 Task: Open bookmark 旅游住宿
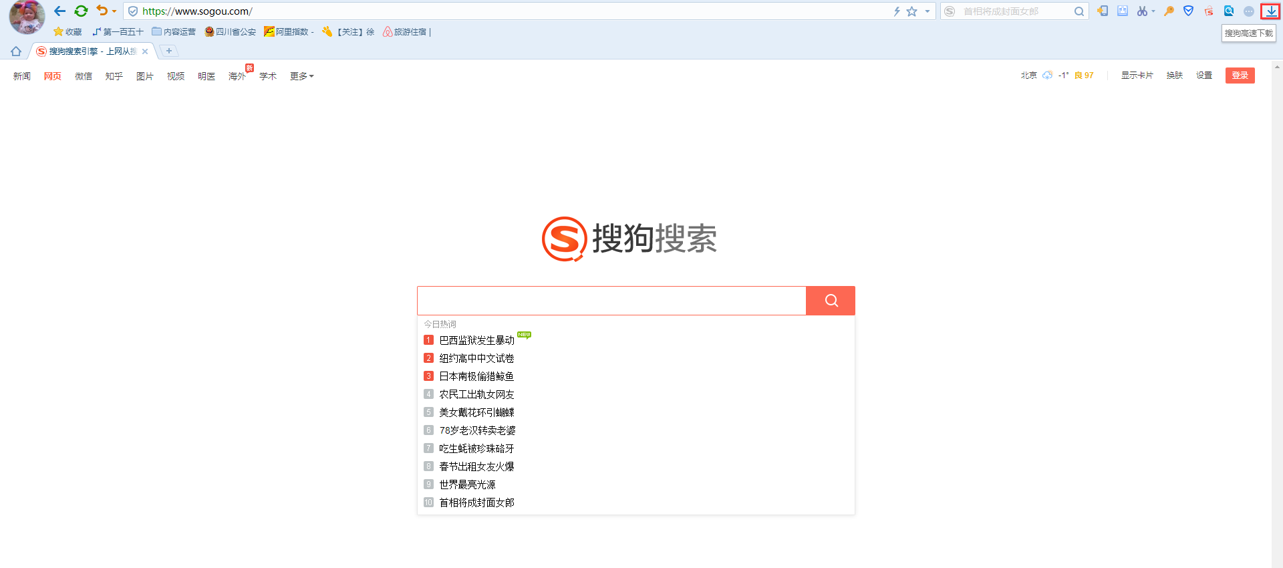coord(407,31)
